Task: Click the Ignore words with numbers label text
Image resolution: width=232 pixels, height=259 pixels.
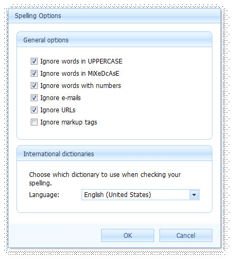Action: pyautogui.click(x=81, y=86)
